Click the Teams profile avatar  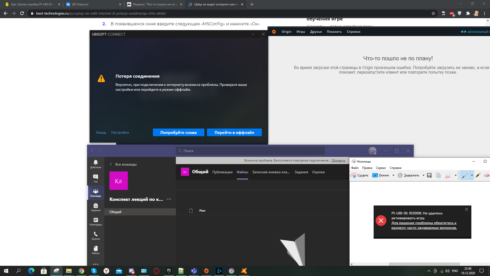372,151
